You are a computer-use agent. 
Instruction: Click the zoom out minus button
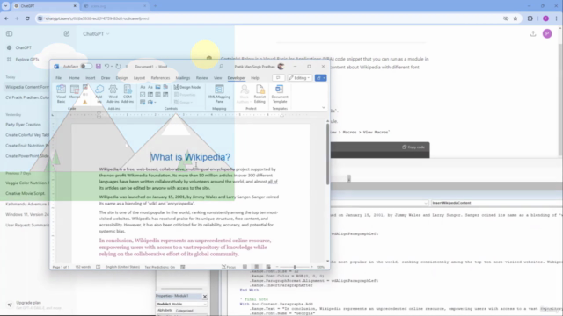tap(277, 267)
